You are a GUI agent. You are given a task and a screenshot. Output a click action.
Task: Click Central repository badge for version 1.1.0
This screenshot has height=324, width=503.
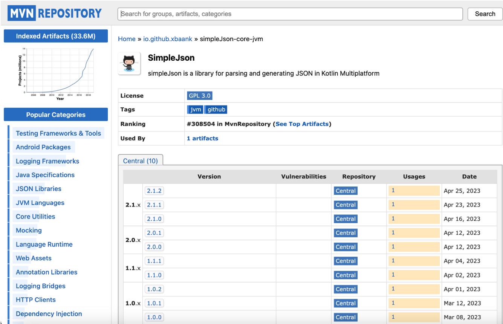click(346, 275)
